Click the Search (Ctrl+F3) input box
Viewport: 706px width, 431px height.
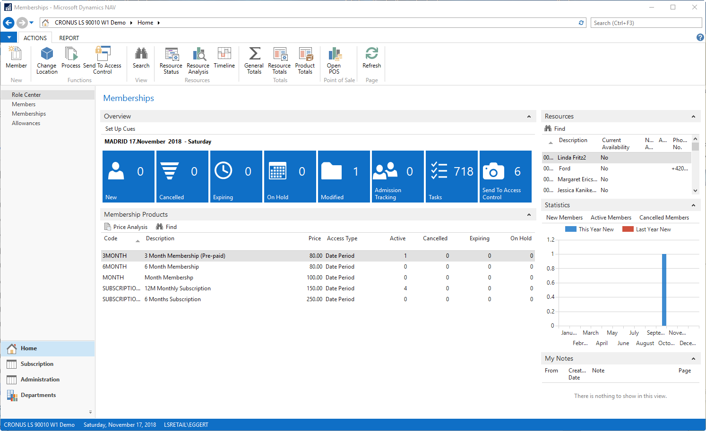coord(646,23)
